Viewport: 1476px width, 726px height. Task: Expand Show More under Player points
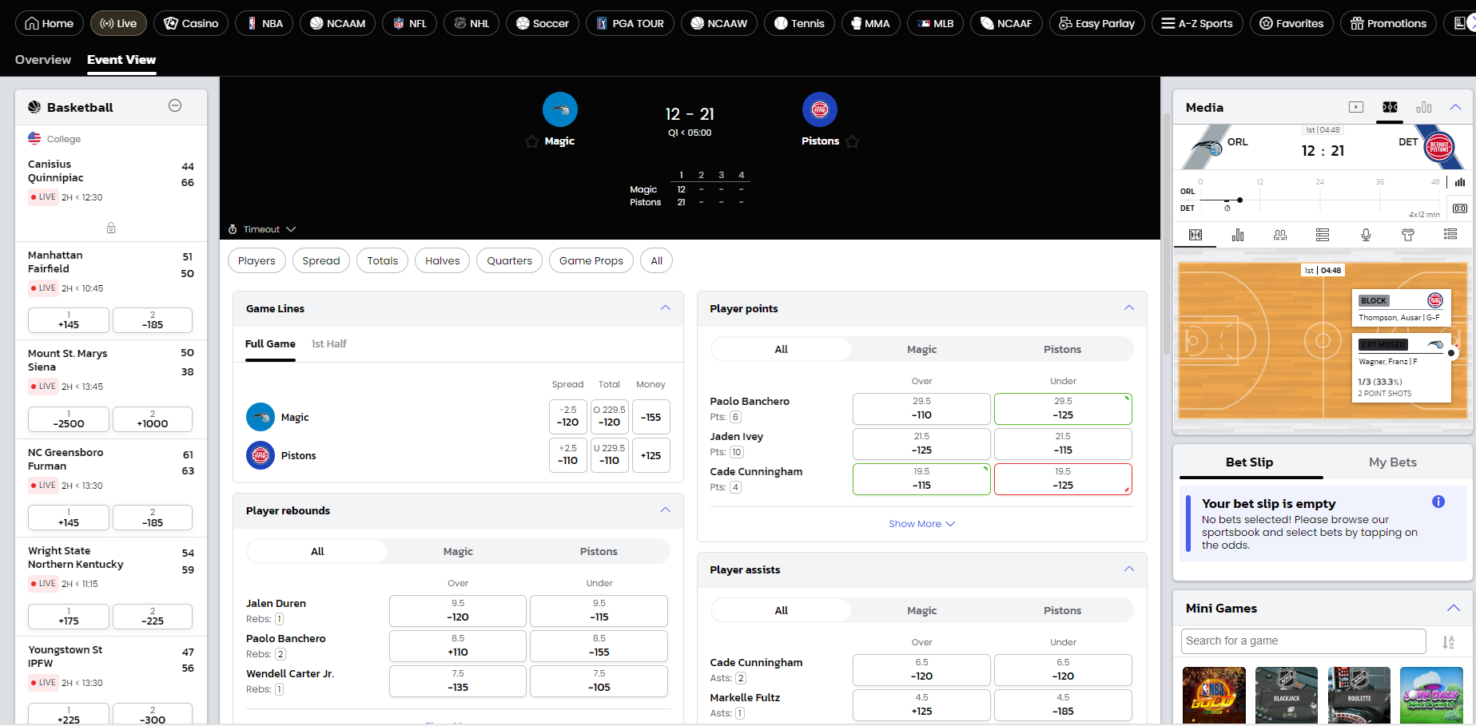coord(922,524)
